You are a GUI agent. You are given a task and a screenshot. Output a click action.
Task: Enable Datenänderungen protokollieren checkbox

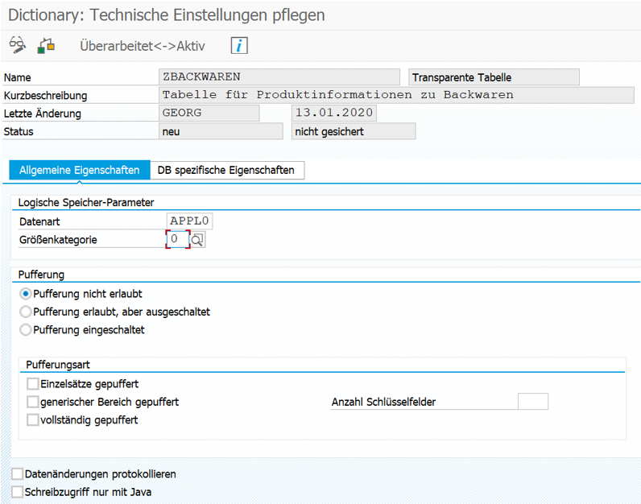click(x=17, y=473)
